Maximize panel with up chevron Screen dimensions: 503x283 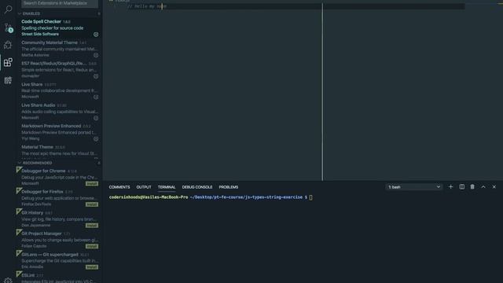click(x=483, y=187)
